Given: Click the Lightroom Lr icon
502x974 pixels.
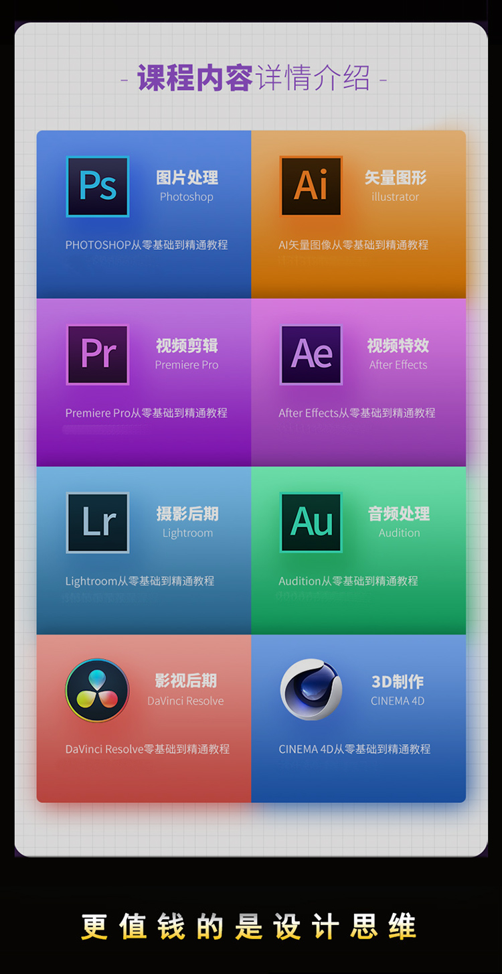Looking at the screenshot, I should coord(98,523).
